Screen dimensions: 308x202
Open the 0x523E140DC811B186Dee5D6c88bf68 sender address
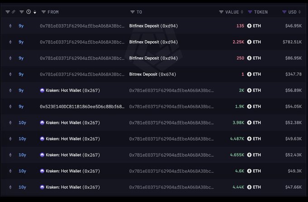(82, 106)
